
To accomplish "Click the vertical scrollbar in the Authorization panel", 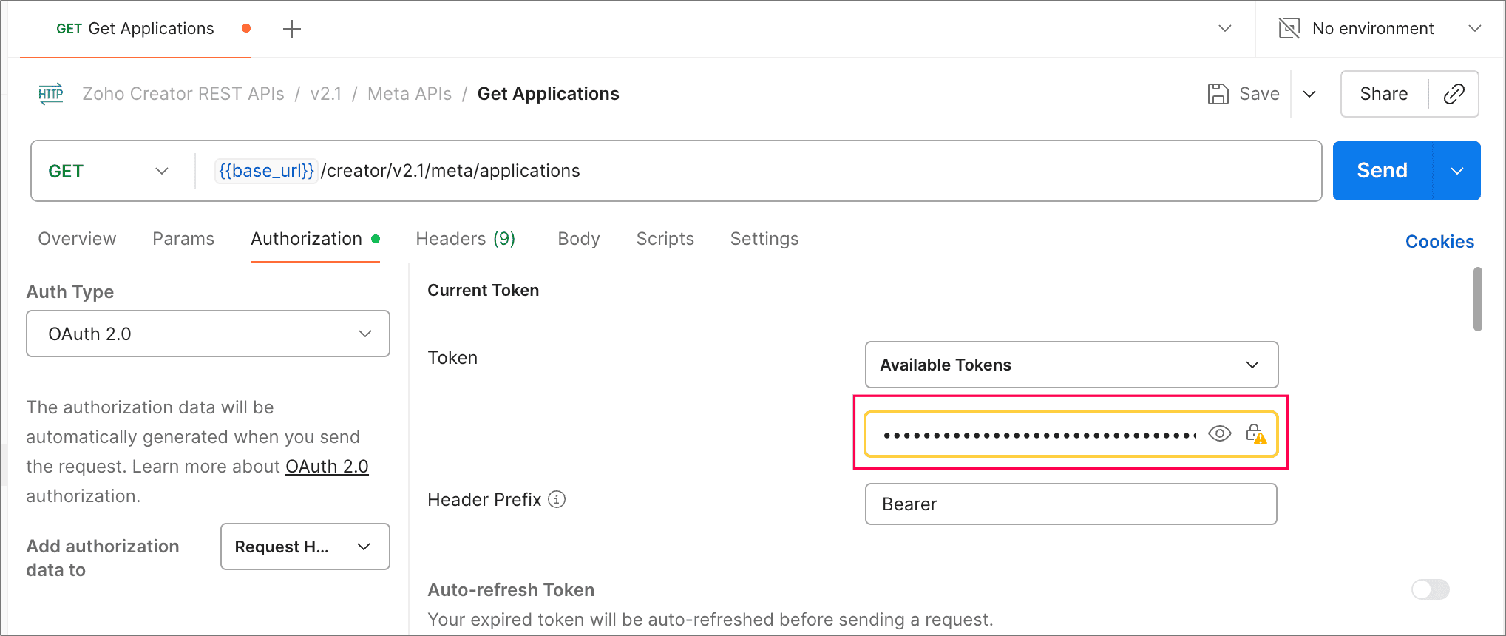I will tap(1477, 300).
